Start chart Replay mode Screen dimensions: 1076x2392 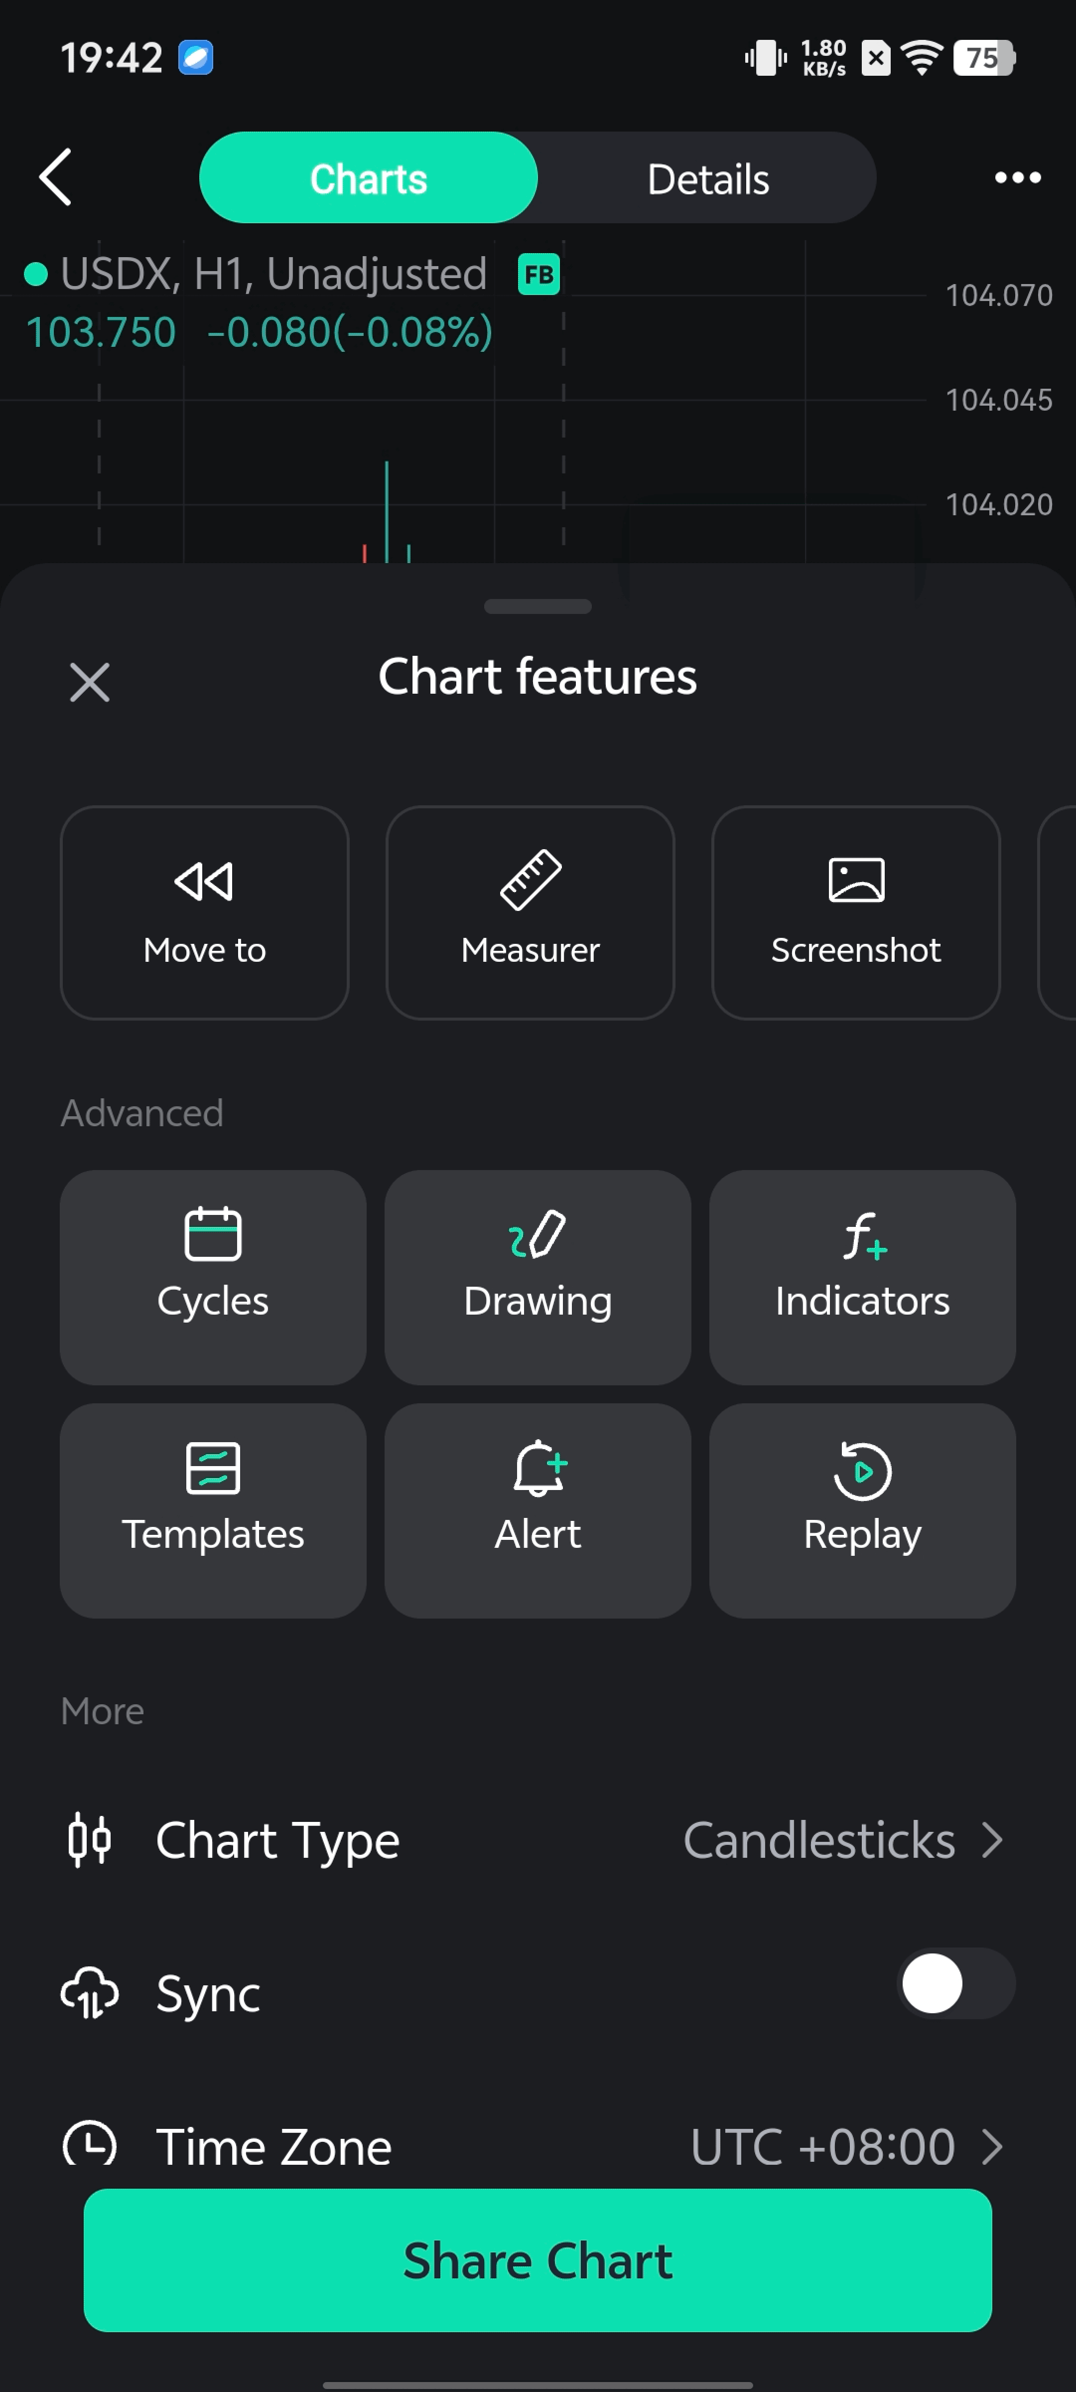pos(861,1510)
